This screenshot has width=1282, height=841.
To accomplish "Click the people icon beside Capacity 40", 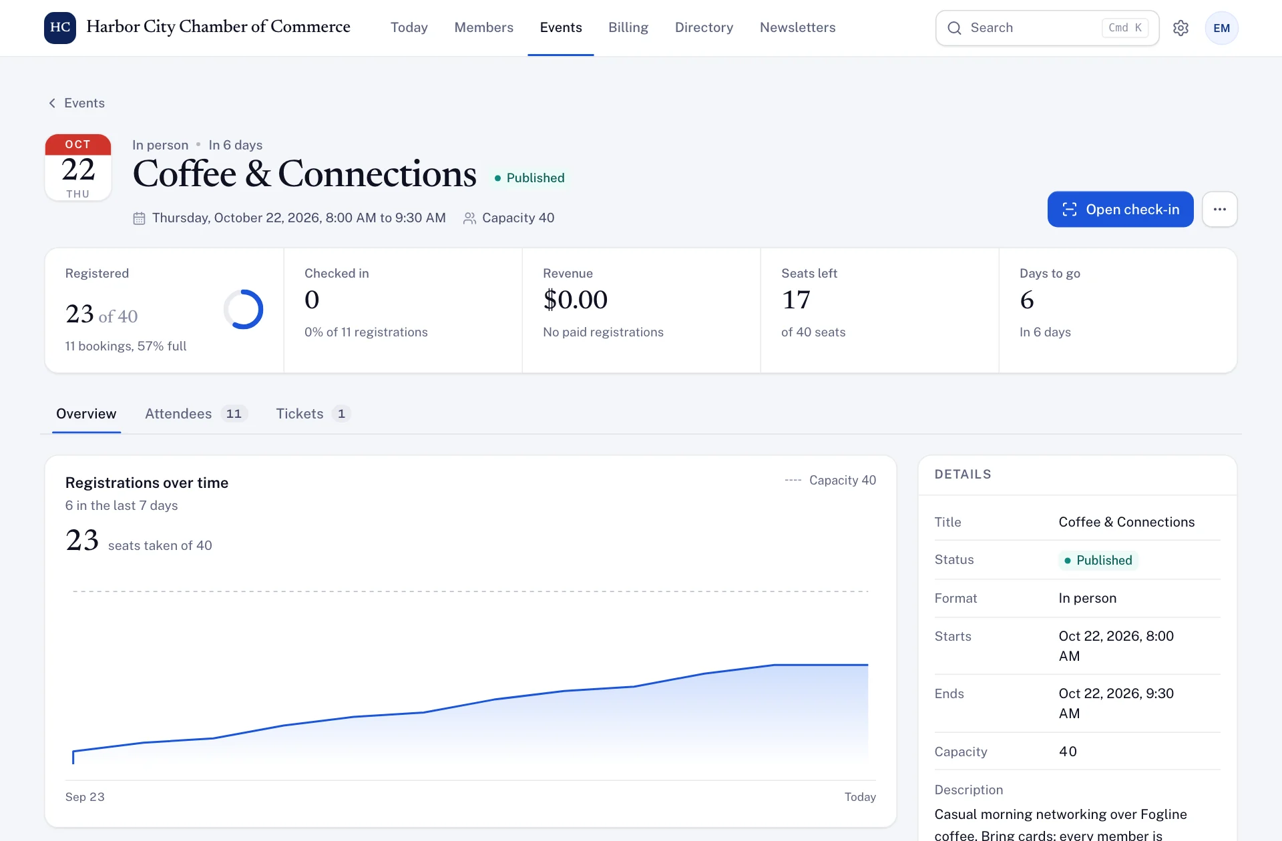I will (x=469, y=218).
